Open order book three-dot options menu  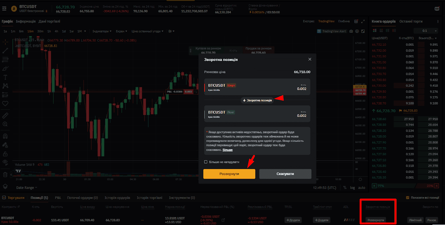(x=438, y=22)
